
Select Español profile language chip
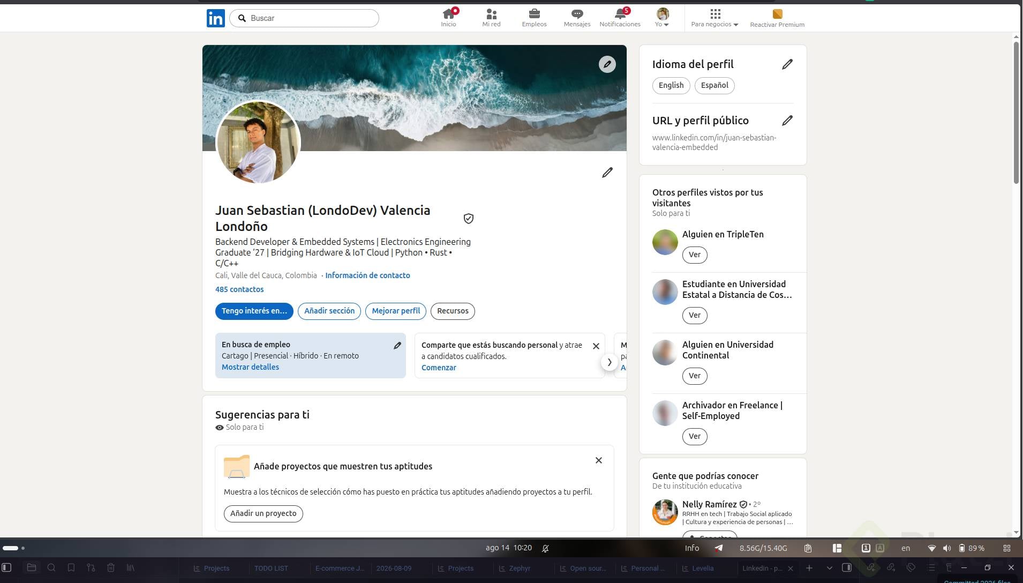click(x=714, y=85)
